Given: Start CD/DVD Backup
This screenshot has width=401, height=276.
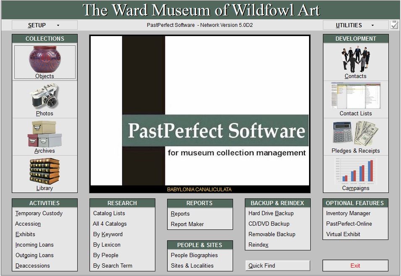Looking at the screenshot, I should coord(269,224).
